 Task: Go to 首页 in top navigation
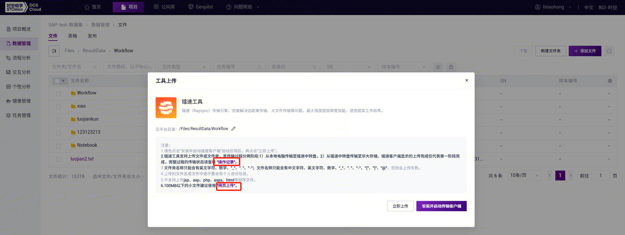(93, 7)
